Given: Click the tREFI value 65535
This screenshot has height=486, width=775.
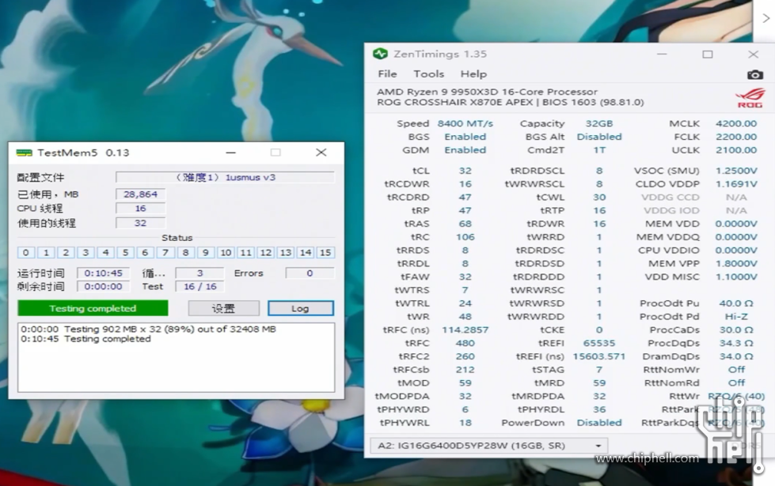Looking at the screenshot, I should pyautogui.click(x=599, y=344).
